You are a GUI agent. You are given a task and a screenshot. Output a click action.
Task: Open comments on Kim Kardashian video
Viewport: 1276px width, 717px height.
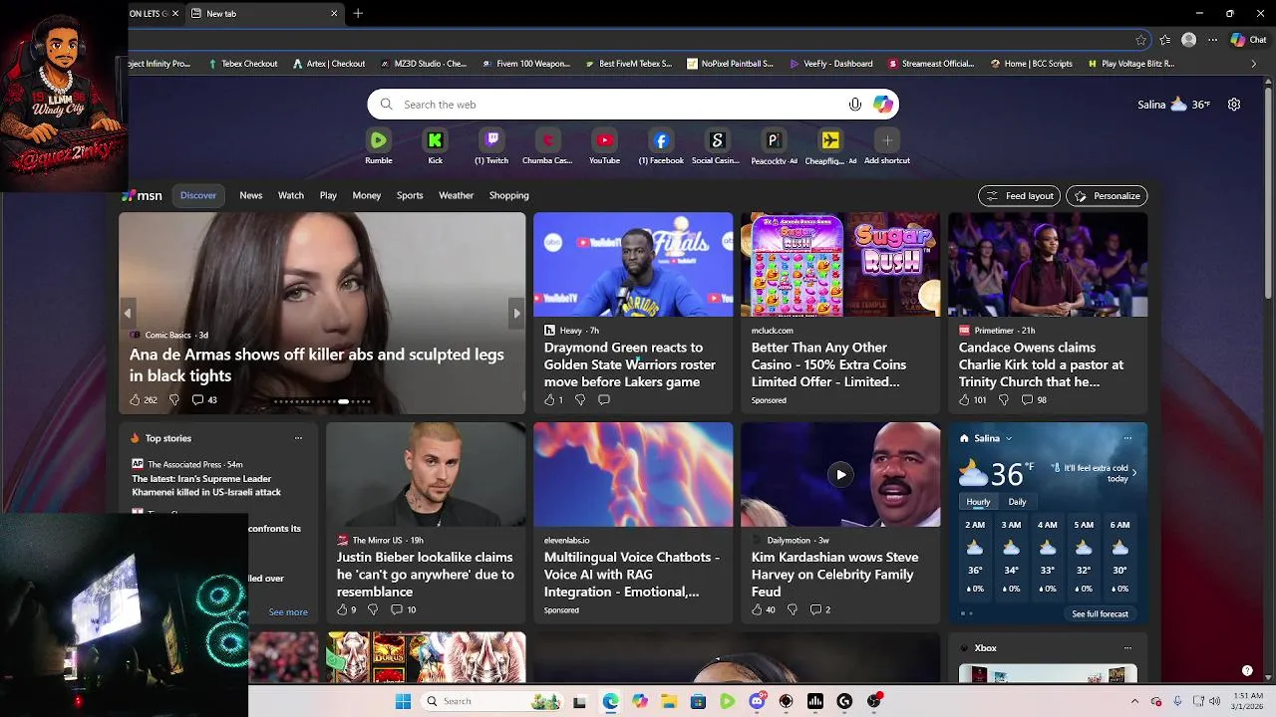pyautogui.click(x=820, y=609)
